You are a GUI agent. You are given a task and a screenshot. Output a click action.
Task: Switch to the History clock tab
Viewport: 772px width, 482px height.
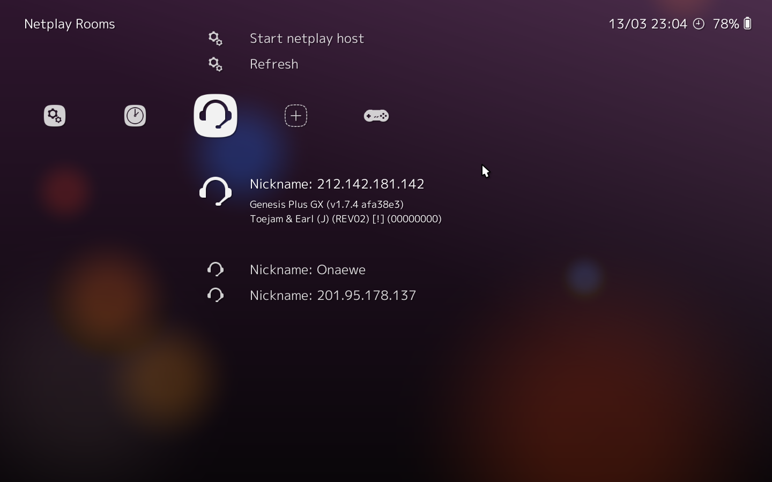pyautogui.click(x=135, y=116)
